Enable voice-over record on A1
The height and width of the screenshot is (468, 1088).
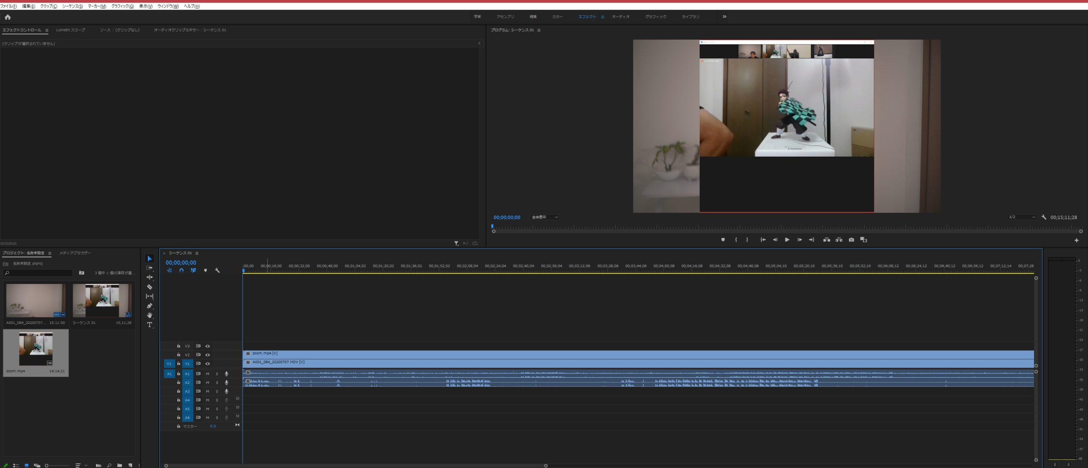pyautogui.click(x=227, y=374)
